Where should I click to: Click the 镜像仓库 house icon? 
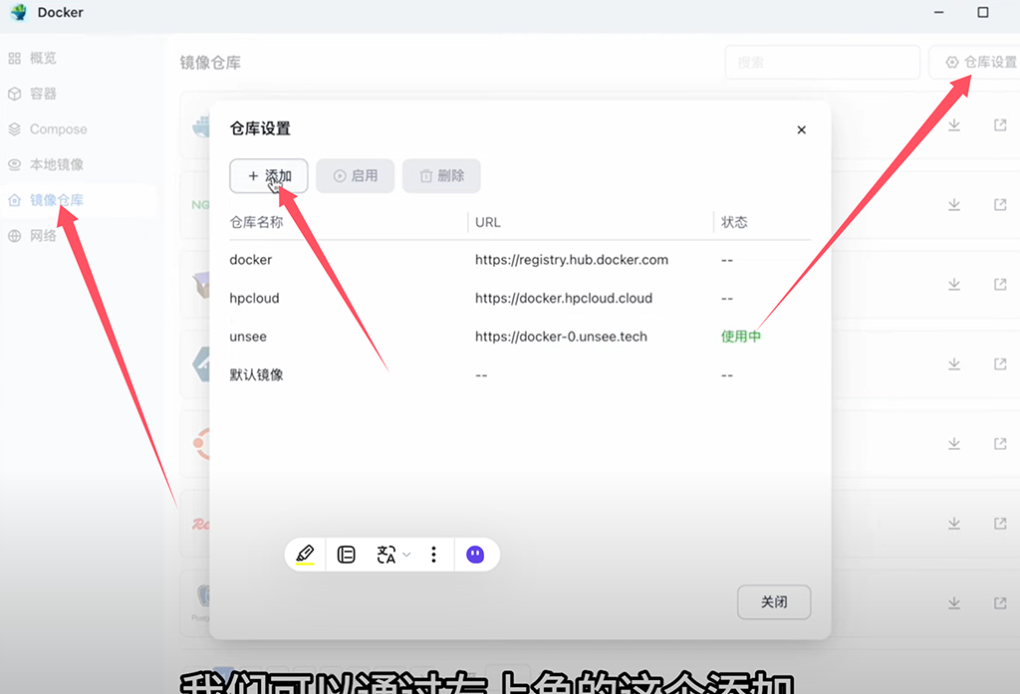(x=14, y=200)
